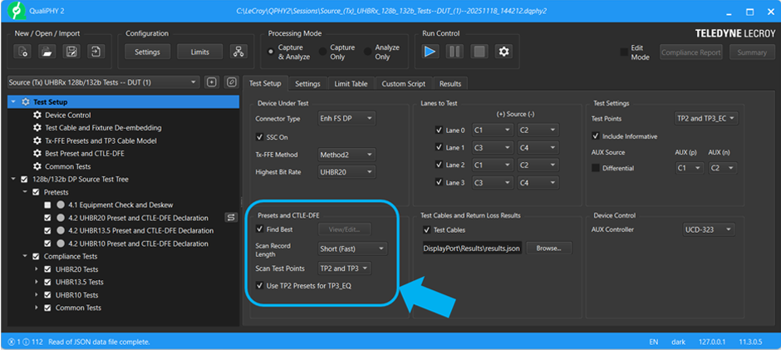Open the connection diagram icon in Configuration
Viewport: 781px width, 350px height.
coord(238,52)
